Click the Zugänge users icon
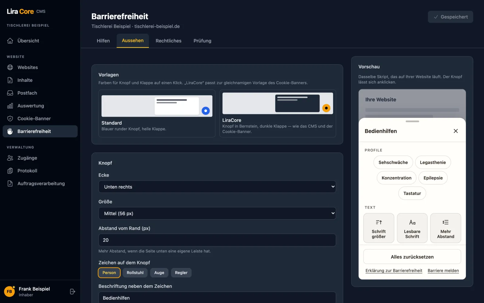The width and height of the screenshot is (484, 303). [10, 158]
